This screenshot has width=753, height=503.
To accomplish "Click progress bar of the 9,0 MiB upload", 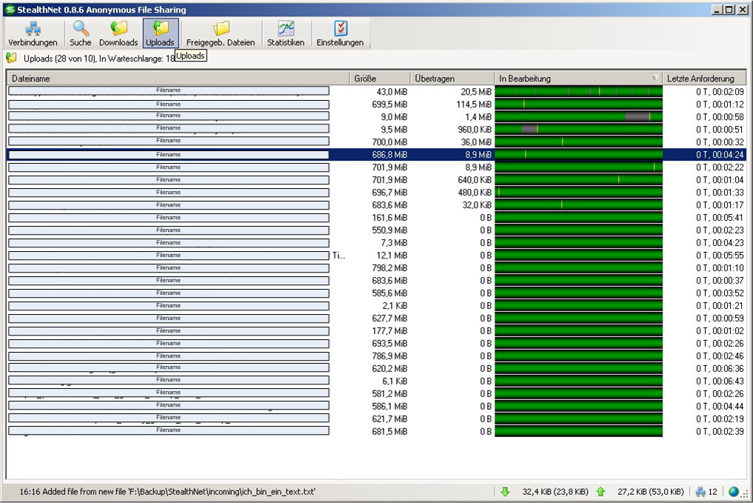I will point(579,117).
